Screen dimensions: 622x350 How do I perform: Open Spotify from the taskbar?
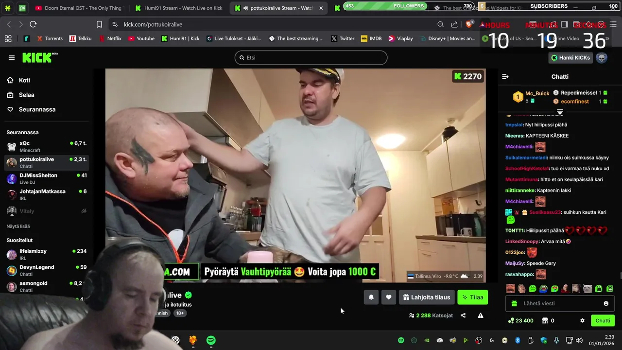[x=211, y=340]
